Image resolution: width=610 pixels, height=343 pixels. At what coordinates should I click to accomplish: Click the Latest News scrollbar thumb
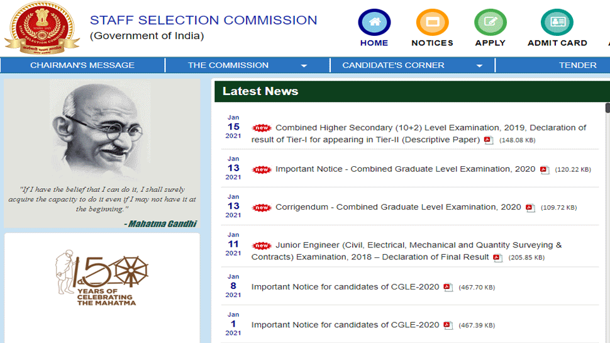607,108
